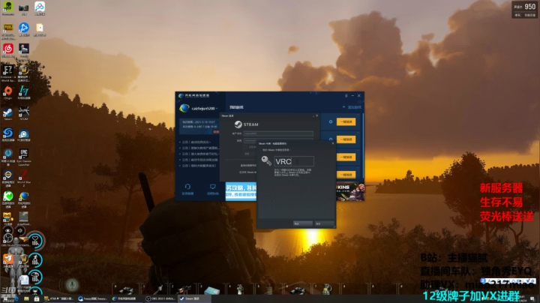Screen dimensions: 540x303
Task: Open File Explorer from the taskbar
Action: tap(26, 298)
